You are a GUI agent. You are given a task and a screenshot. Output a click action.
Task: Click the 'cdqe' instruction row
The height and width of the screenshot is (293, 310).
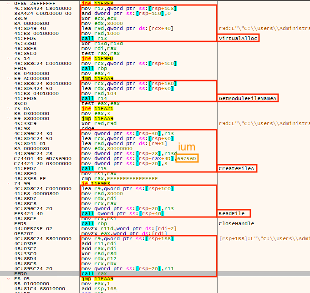coord(88,129)
